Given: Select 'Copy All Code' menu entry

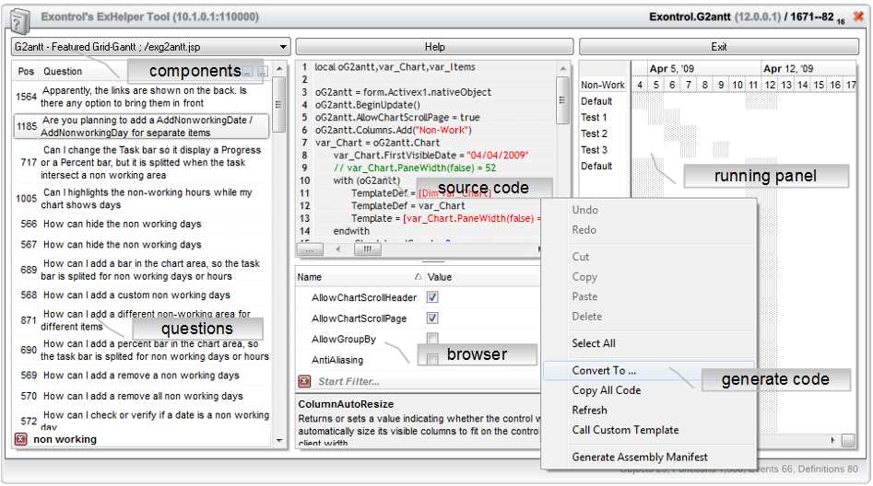Looking at the screenshot, I should [606, 390].
